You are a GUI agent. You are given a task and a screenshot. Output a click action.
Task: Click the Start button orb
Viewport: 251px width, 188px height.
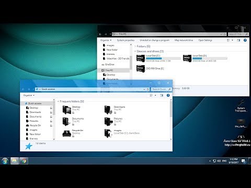pyautogui.click(x=5, y=161)
